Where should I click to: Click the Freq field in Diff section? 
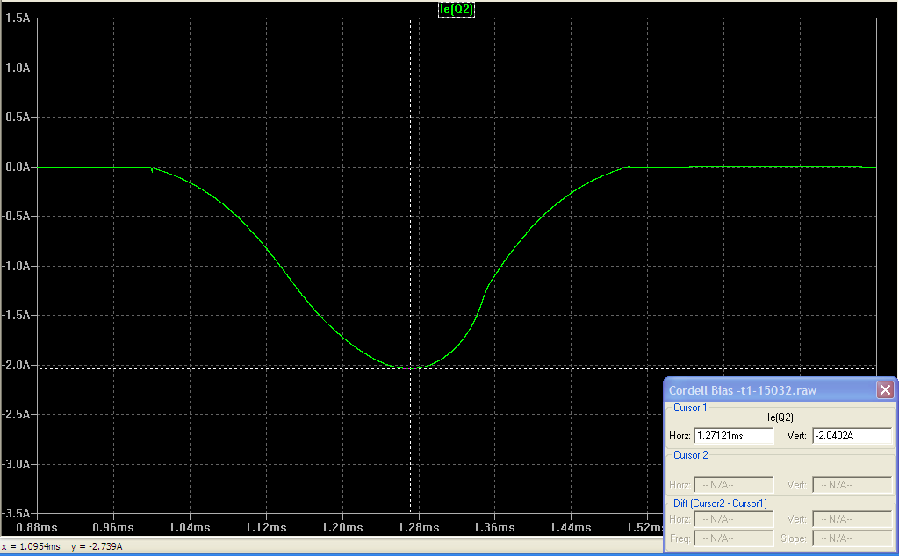tap(733, 538)
